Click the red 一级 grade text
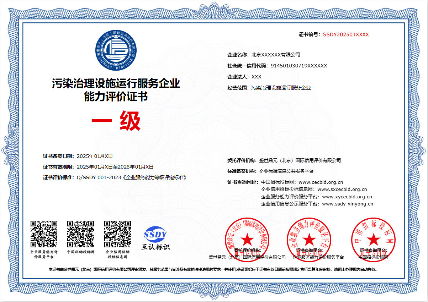 116,121
